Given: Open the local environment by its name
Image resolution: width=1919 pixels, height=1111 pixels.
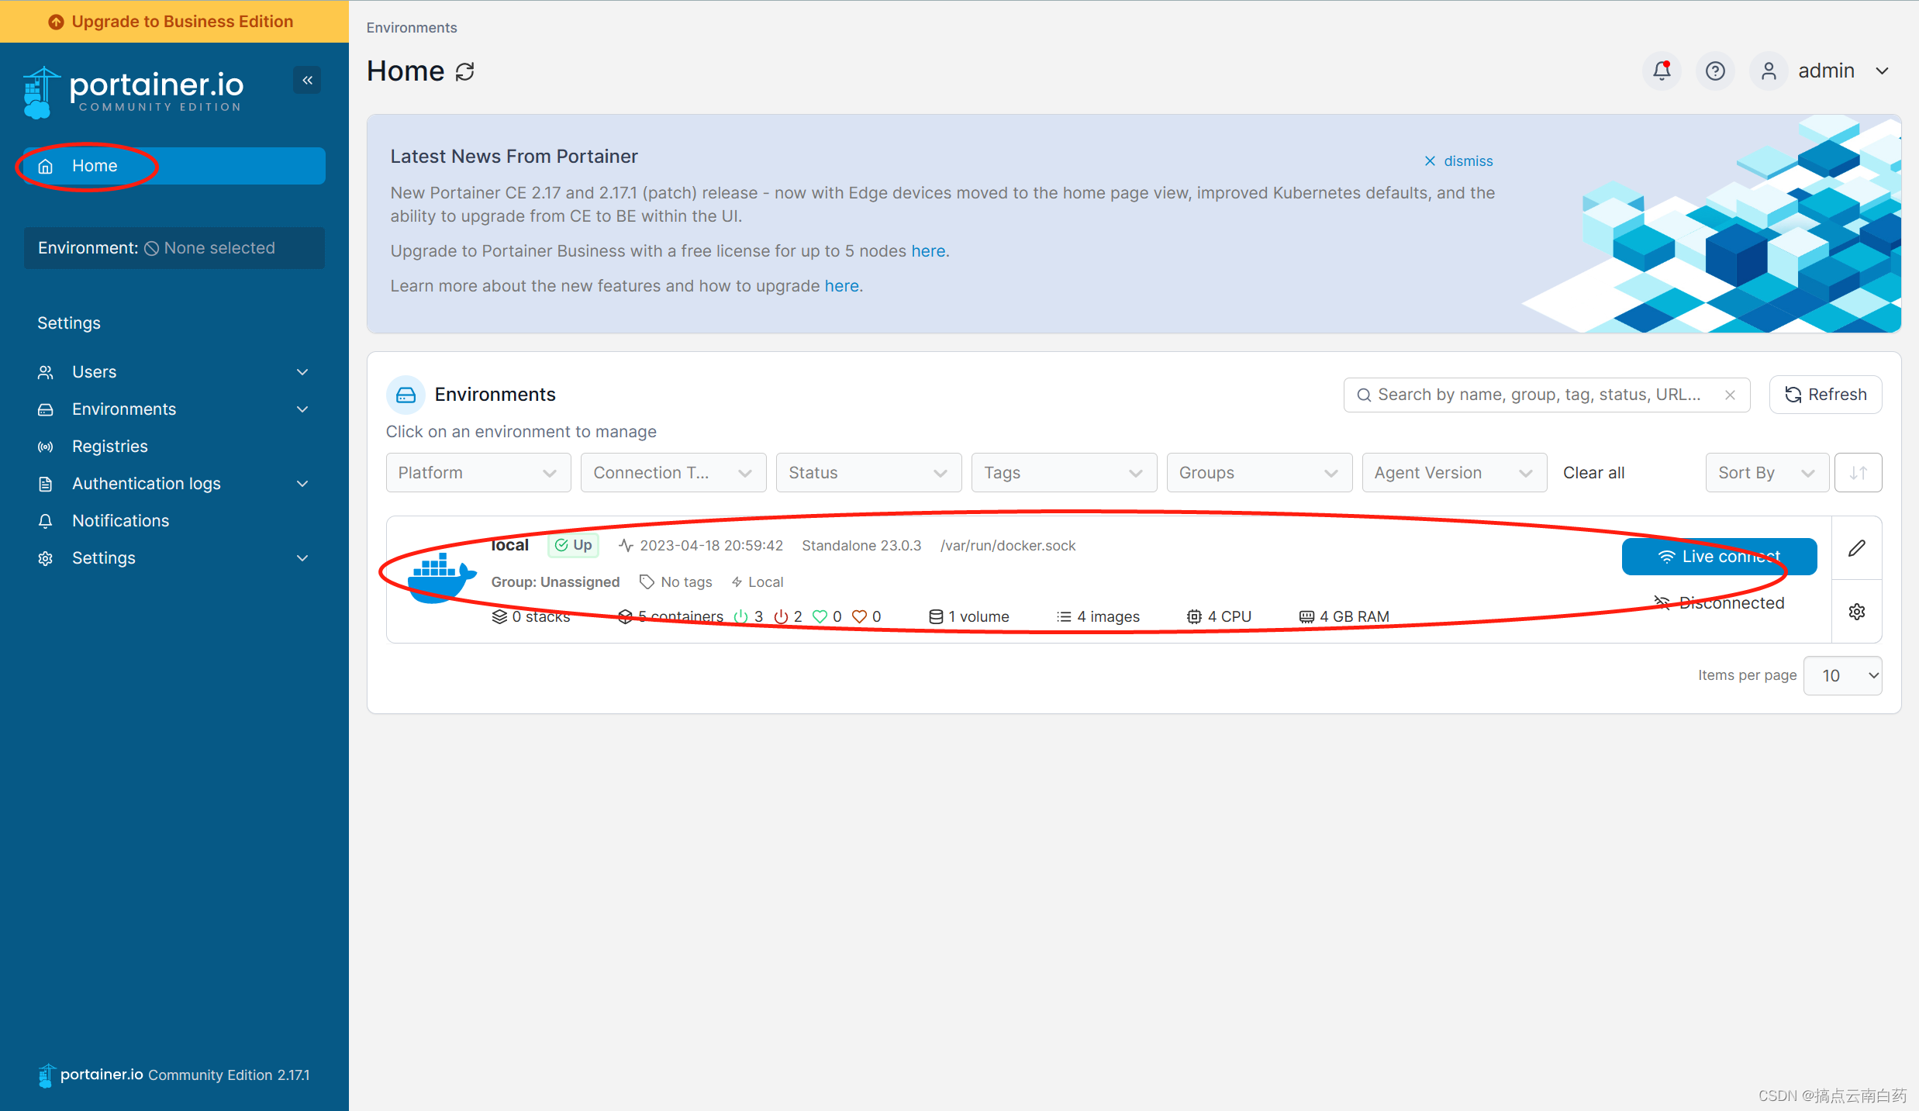Looking at the screenshot, I should click(x=509, y=545).
